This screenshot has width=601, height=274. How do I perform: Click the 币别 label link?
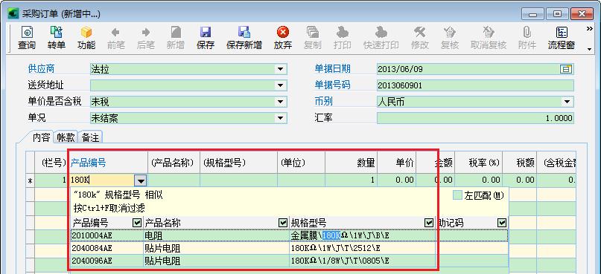[323, 102]
